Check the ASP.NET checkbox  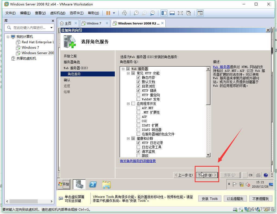[x=138, y=108]
